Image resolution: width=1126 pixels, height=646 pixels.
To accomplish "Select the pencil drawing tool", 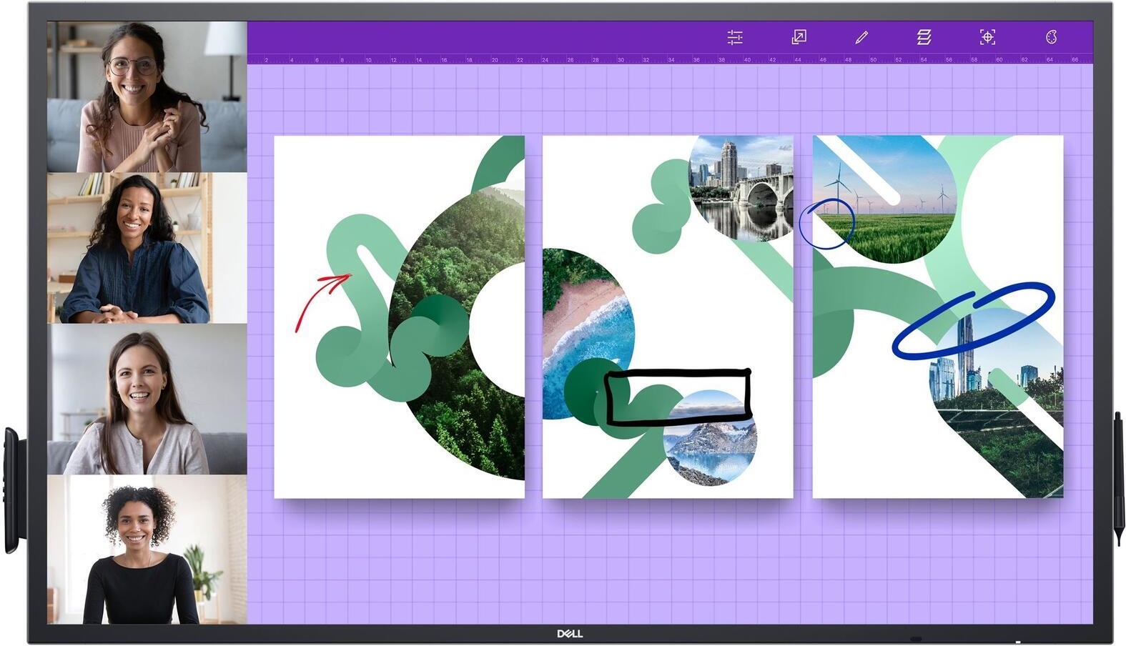I will [x=861, y=37].
